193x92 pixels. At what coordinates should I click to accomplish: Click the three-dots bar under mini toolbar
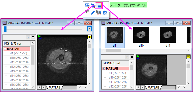96,18
